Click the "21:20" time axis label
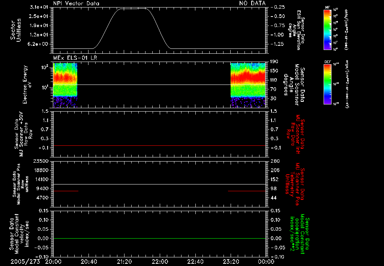The height and width of the screenshot is (266, 384). point(124,261)
